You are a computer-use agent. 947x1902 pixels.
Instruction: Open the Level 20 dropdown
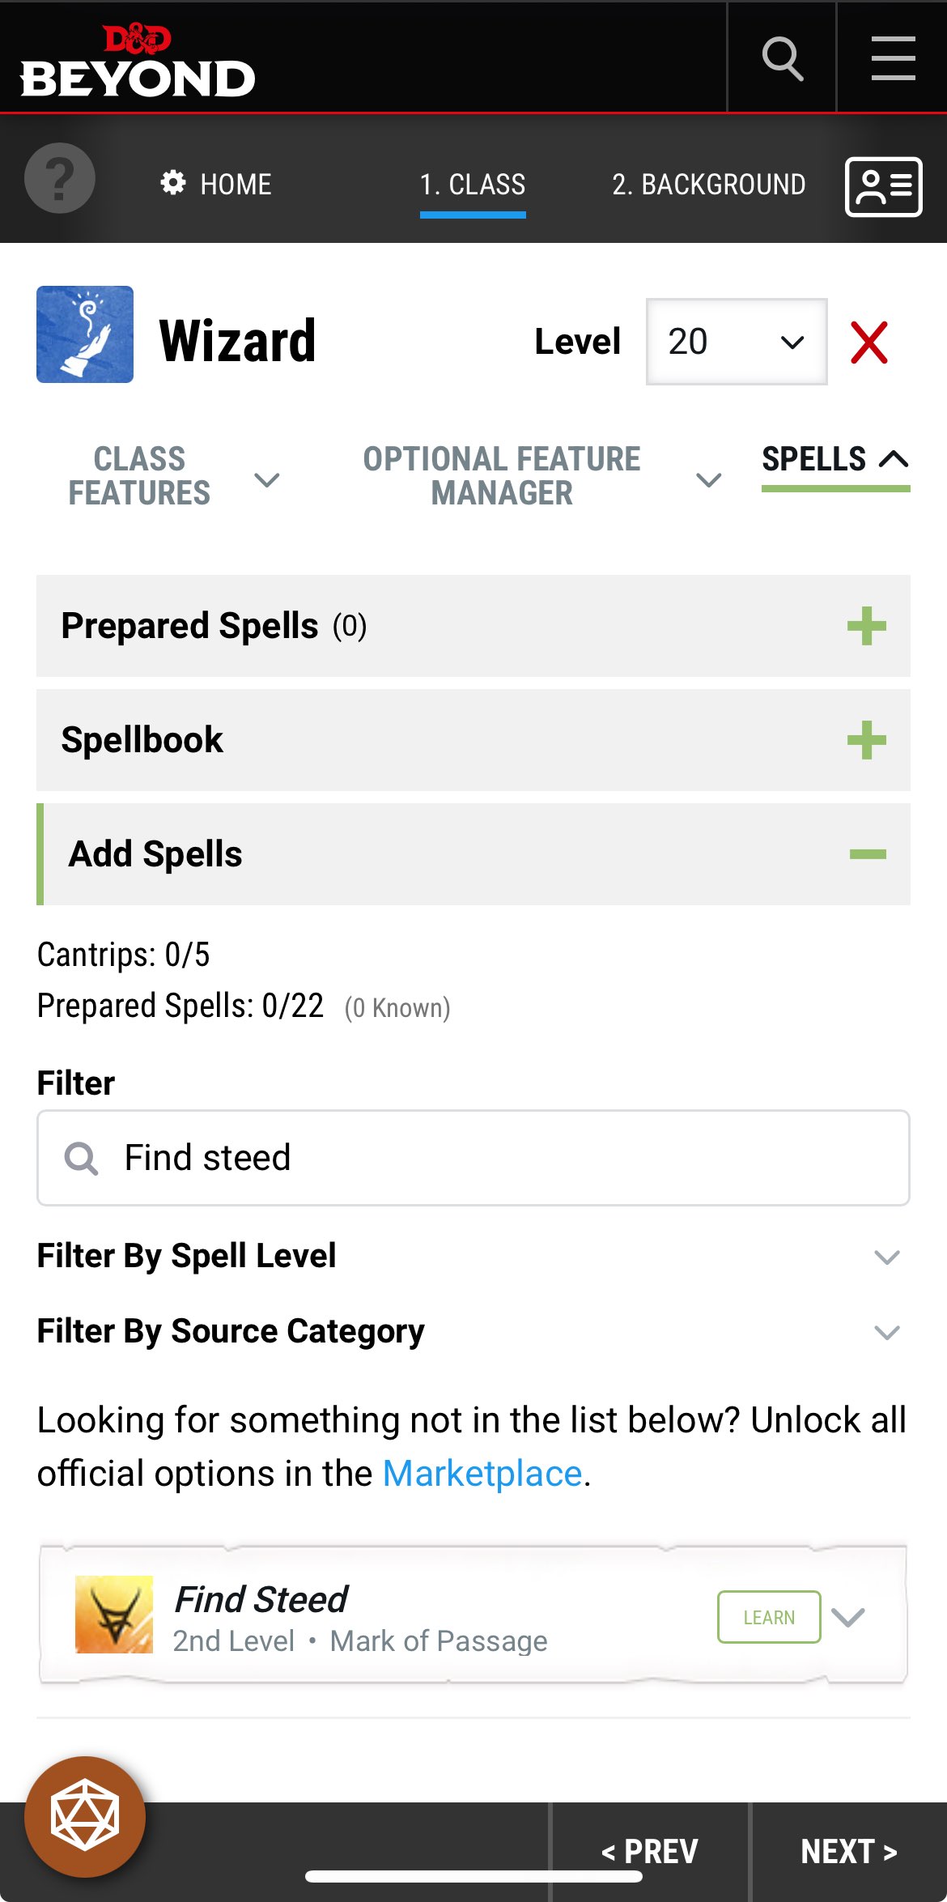[736, 342]
